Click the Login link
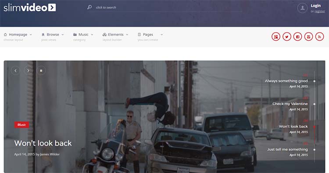The width and height of the screenshot is (329, 173). pos(315,6)
